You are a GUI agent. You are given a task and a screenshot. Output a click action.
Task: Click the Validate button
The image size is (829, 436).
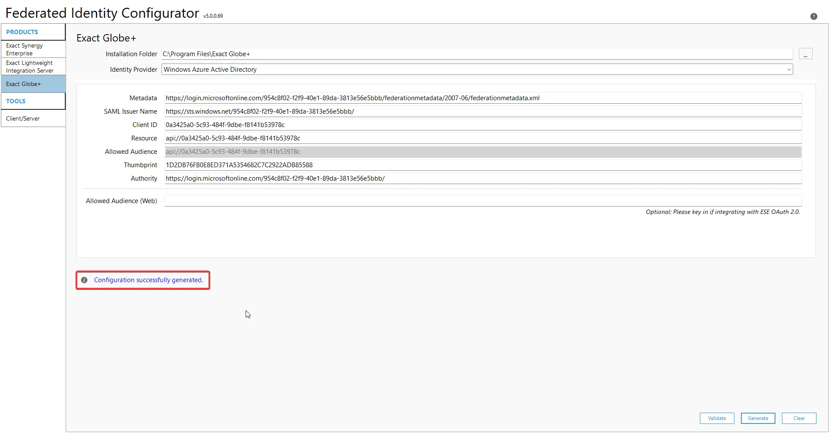coord(717,418)
